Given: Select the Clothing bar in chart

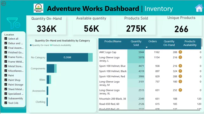Looking at the screenshot, I should (x=47, y=102).
